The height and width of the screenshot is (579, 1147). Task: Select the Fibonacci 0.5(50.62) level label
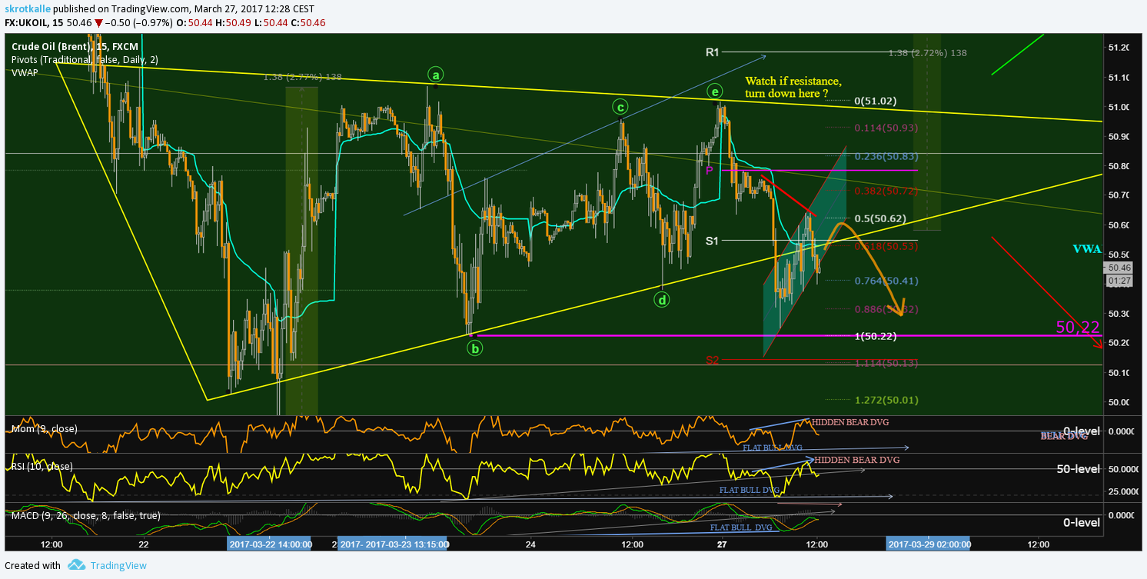point(882,218)
